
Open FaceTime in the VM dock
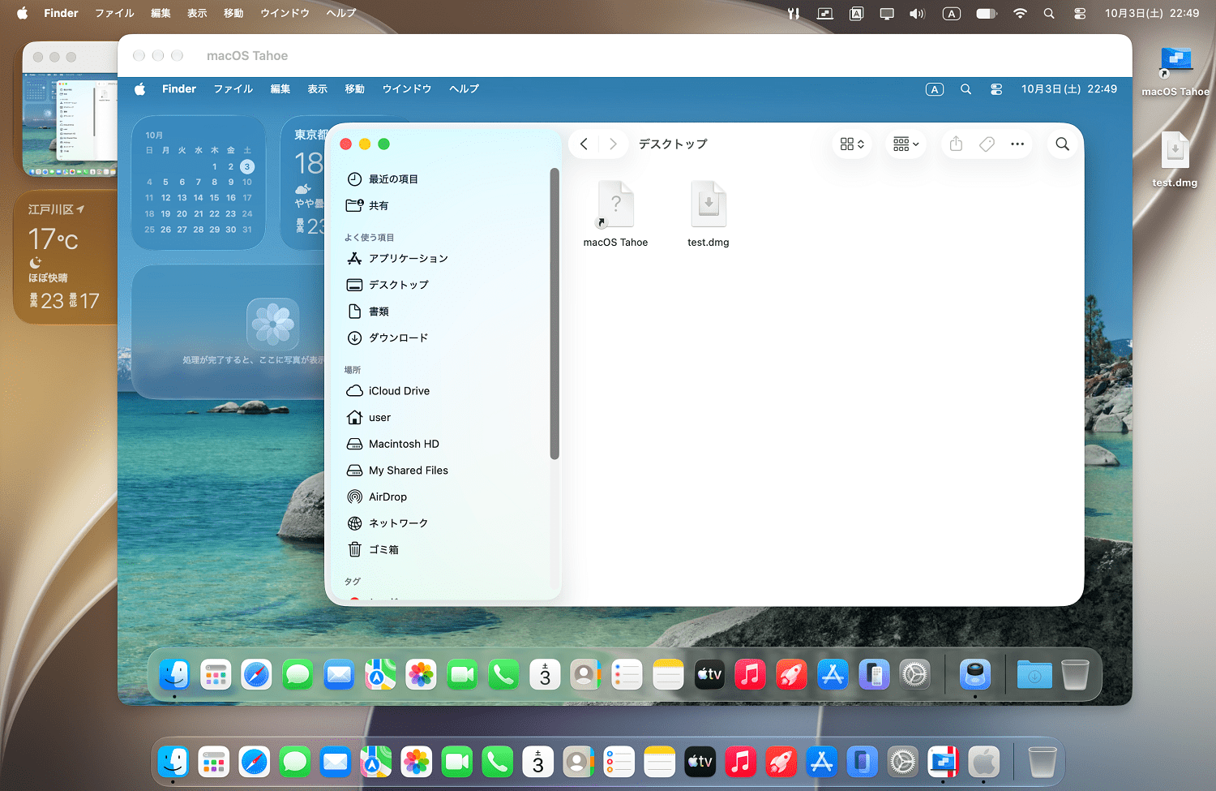tap(462, 674)
